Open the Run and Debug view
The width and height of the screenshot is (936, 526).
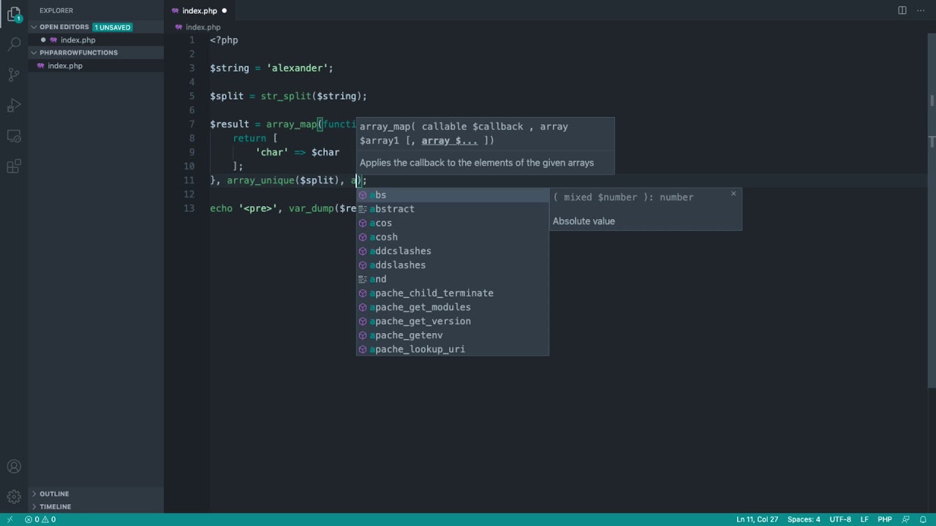pos(14,105)
